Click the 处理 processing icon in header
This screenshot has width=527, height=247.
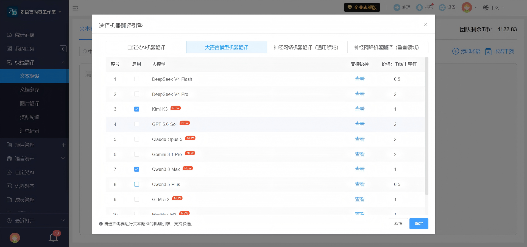click(x=397, y=7)
